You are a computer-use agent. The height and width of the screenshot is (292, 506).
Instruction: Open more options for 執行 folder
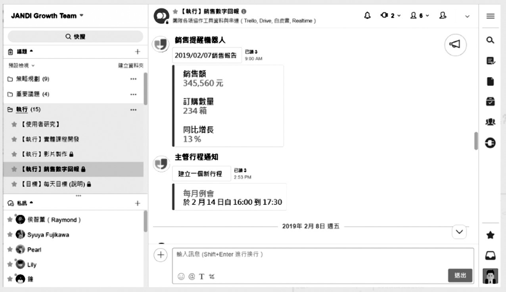[133, 109]
